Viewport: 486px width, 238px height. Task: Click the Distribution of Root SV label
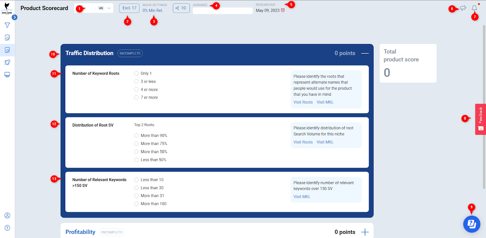pyautogui.click(x=93, y=125)
